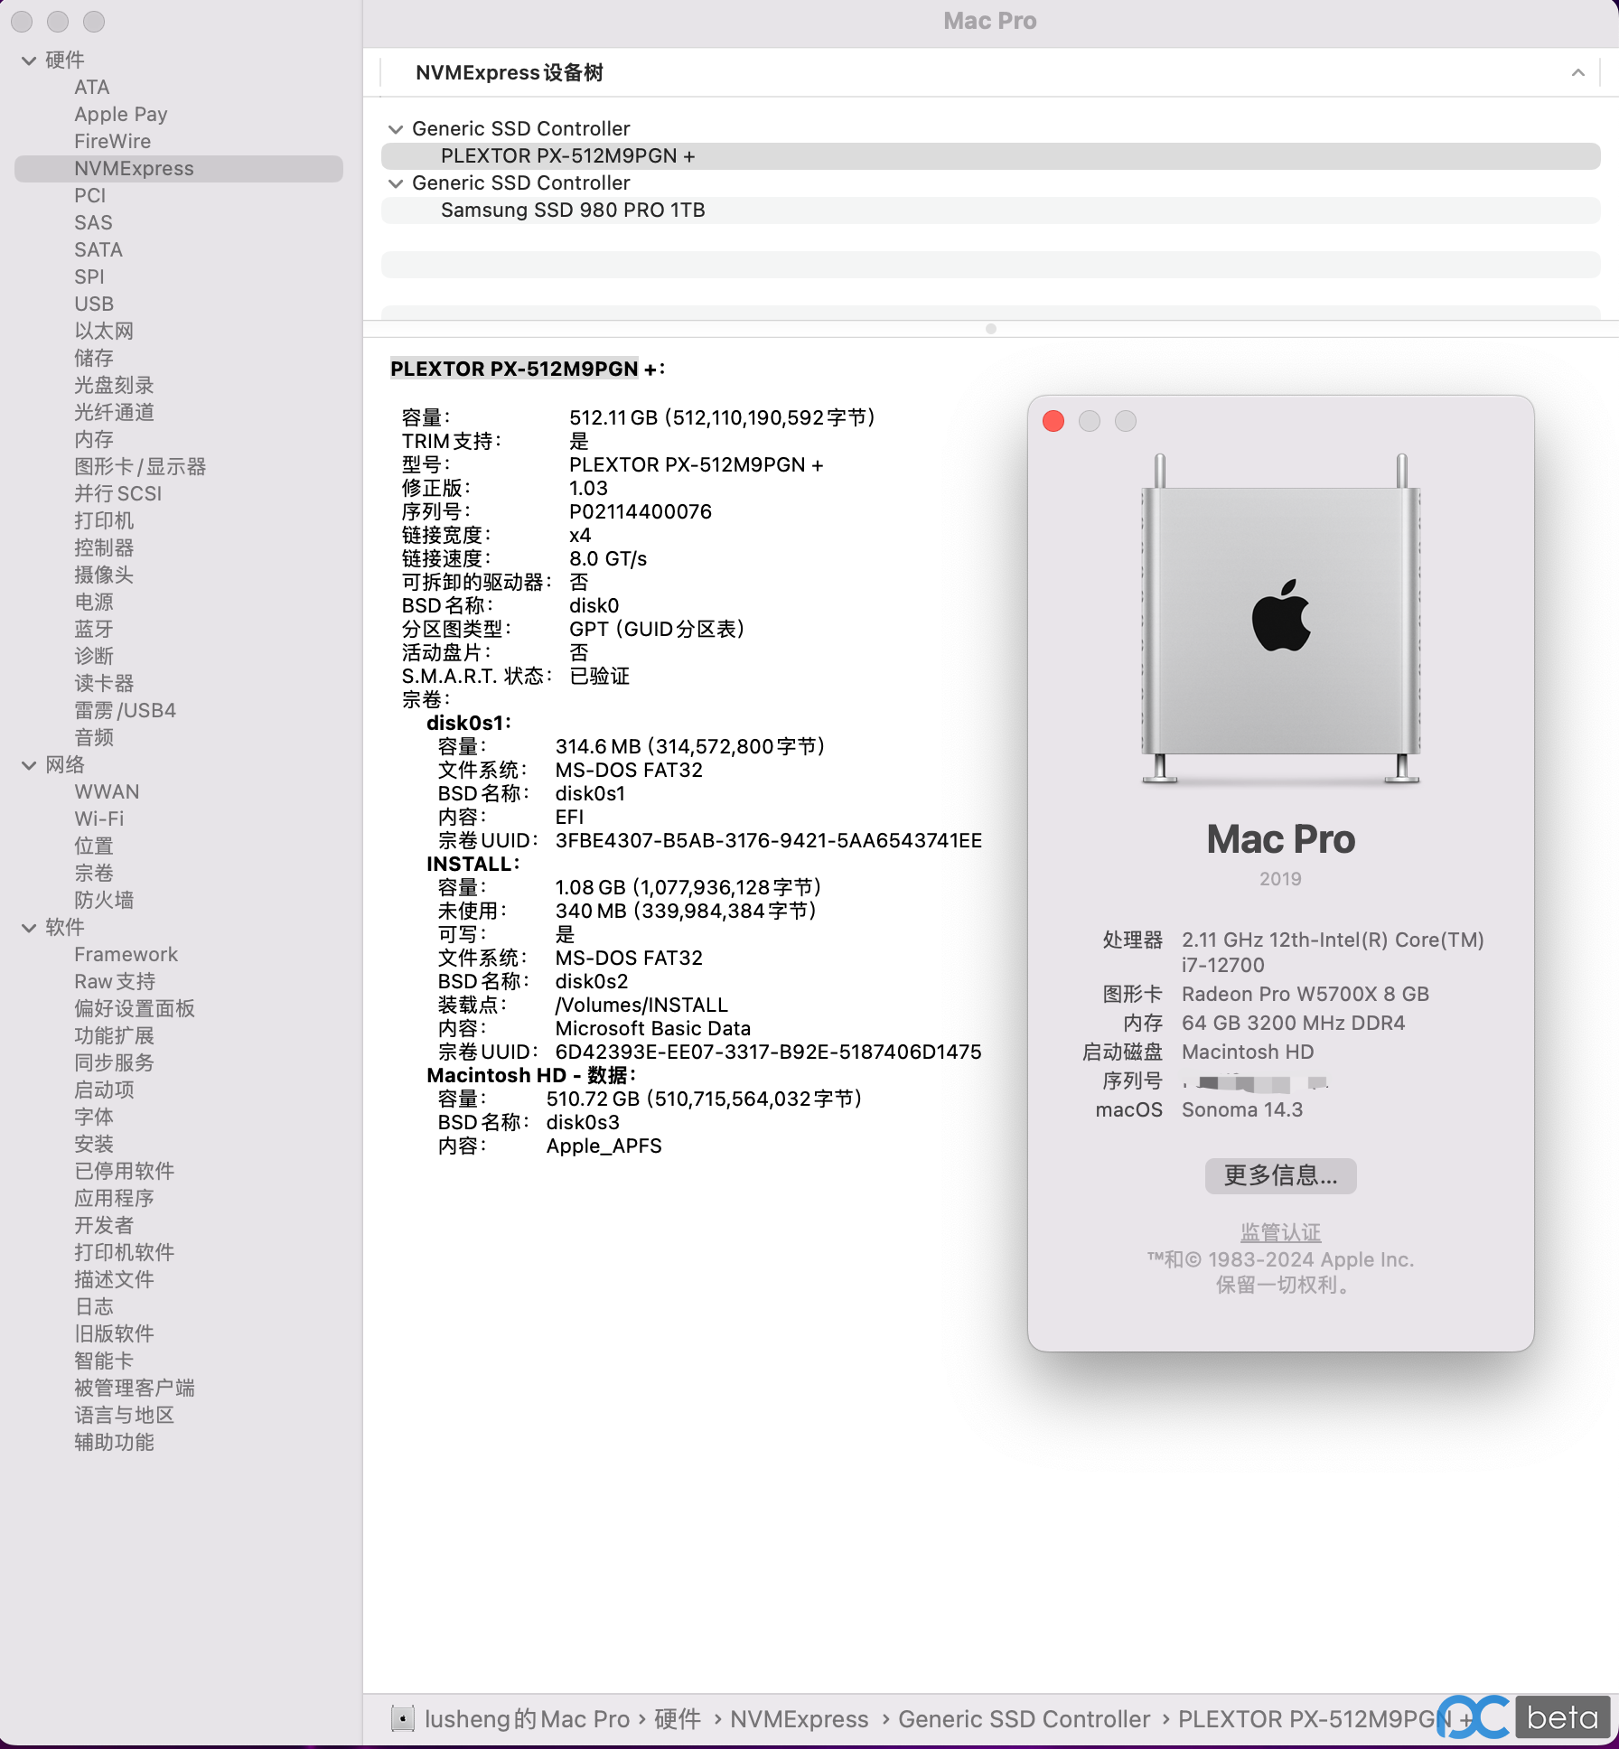Screen dimensions: 1619x1749
Task: Collapse the 软件 software section
Action: point(29,928)
